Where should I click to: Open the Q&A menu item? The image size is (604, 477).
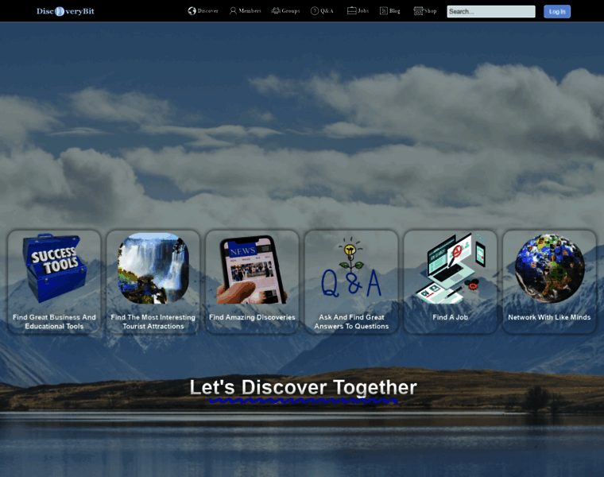[327, 11]
